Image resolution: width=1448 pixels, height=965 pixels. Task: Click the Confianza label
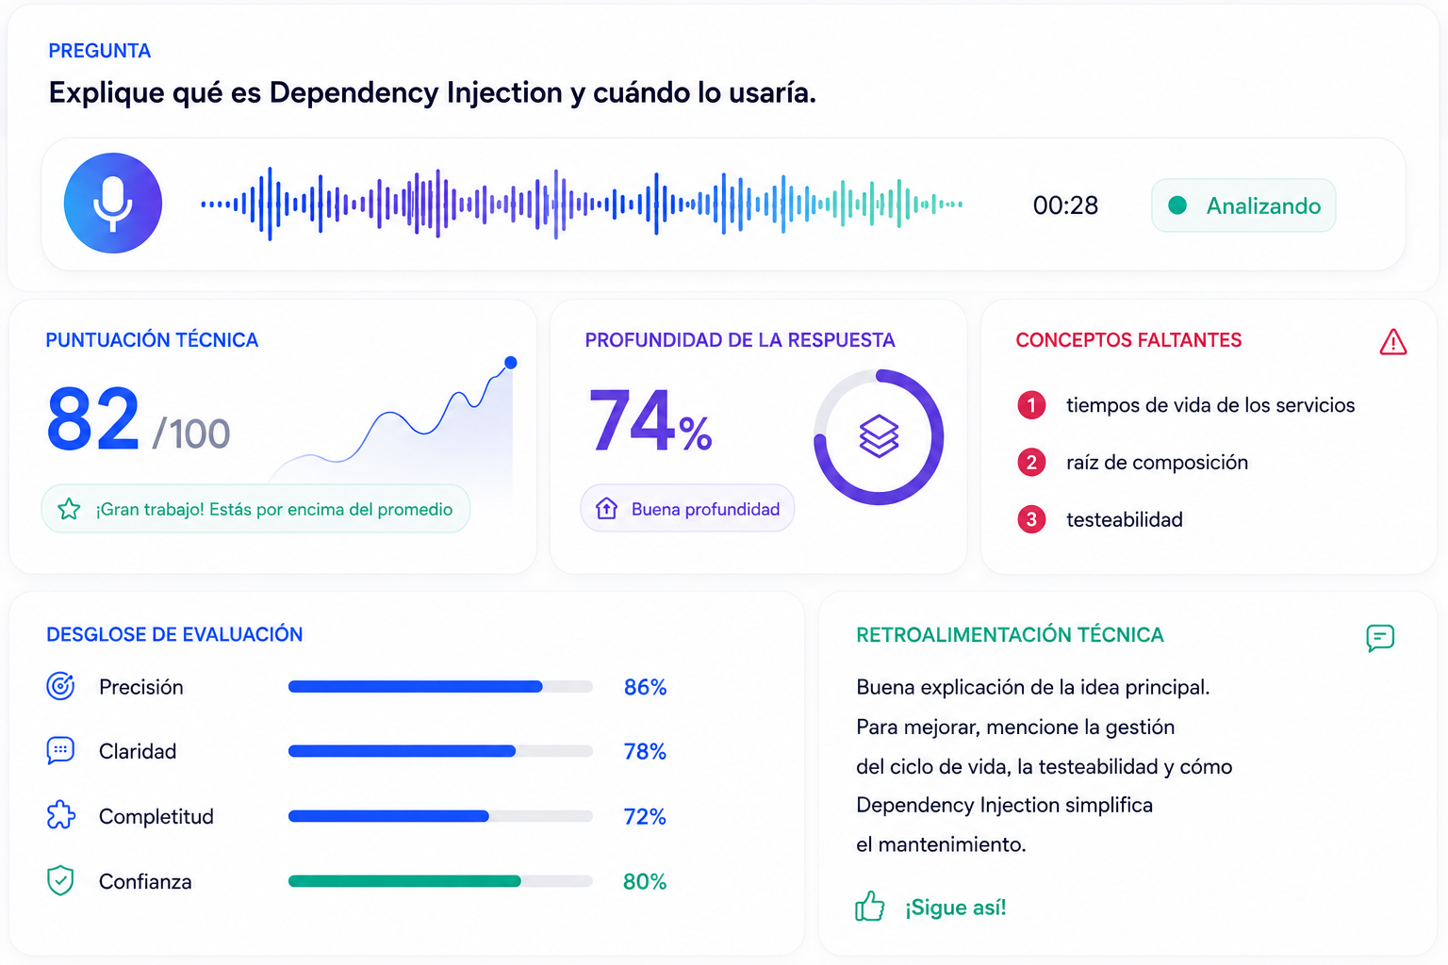(x=145, y=881)
